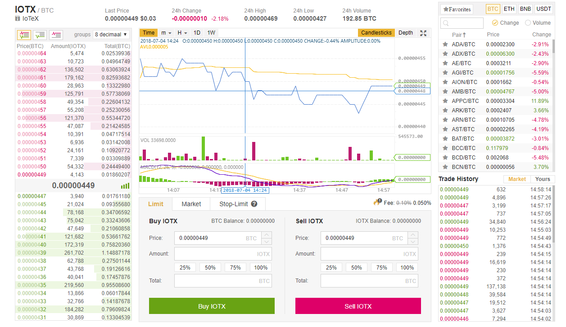Set chart interval to 1W
The image size is (566, 327).
tap(211, 33)
